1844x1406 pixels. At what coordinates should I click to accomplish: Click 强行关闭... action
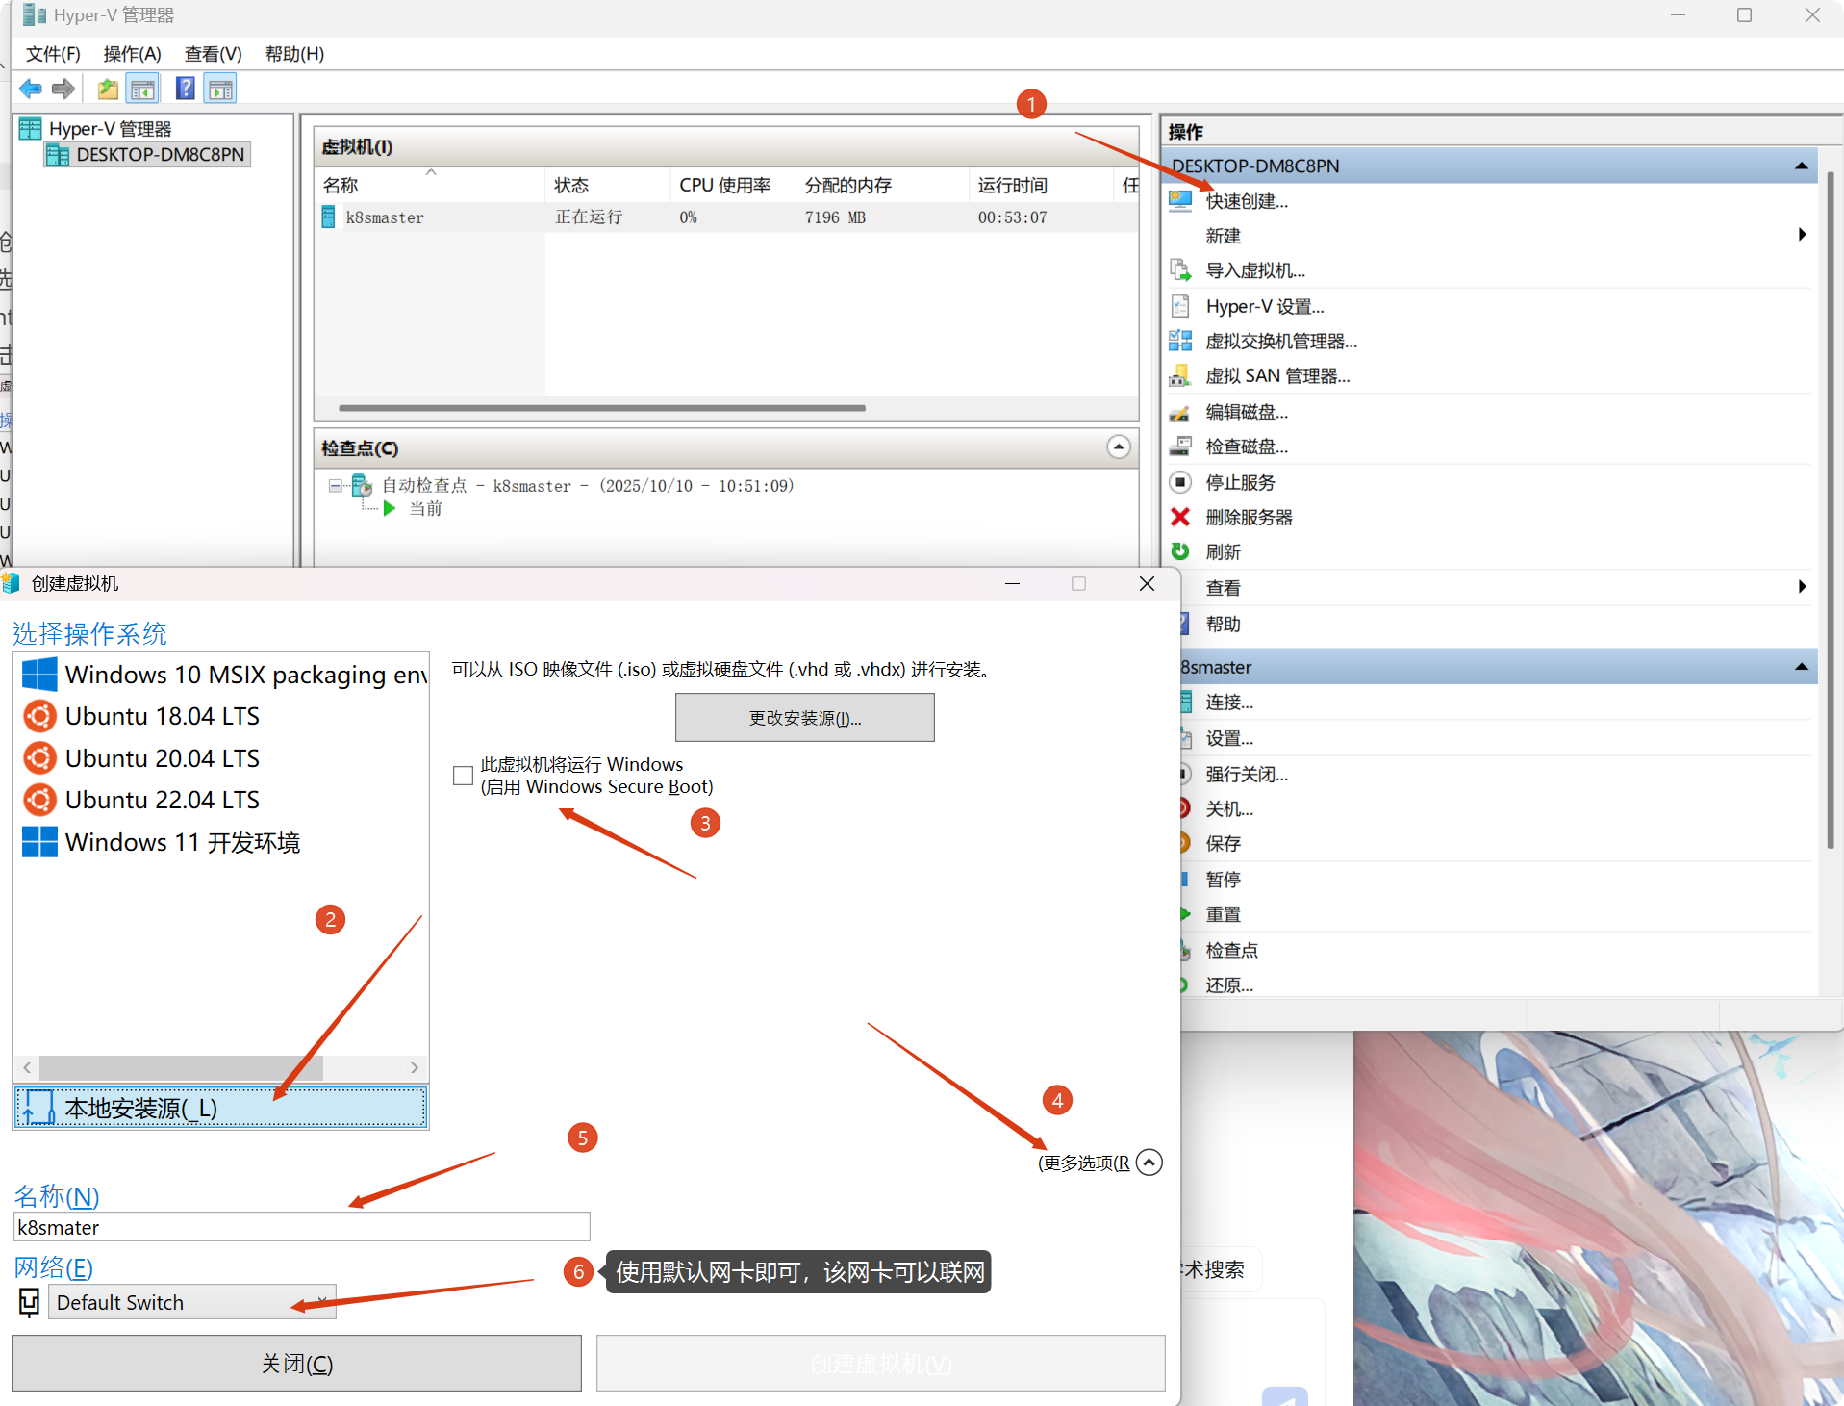1247,774
